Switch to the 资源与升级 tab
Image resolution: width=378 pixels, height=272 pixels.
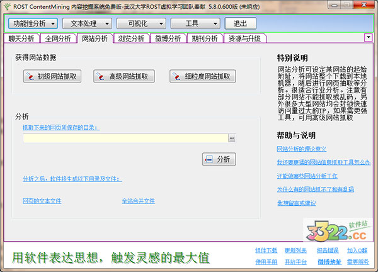(x=244, y=38)
